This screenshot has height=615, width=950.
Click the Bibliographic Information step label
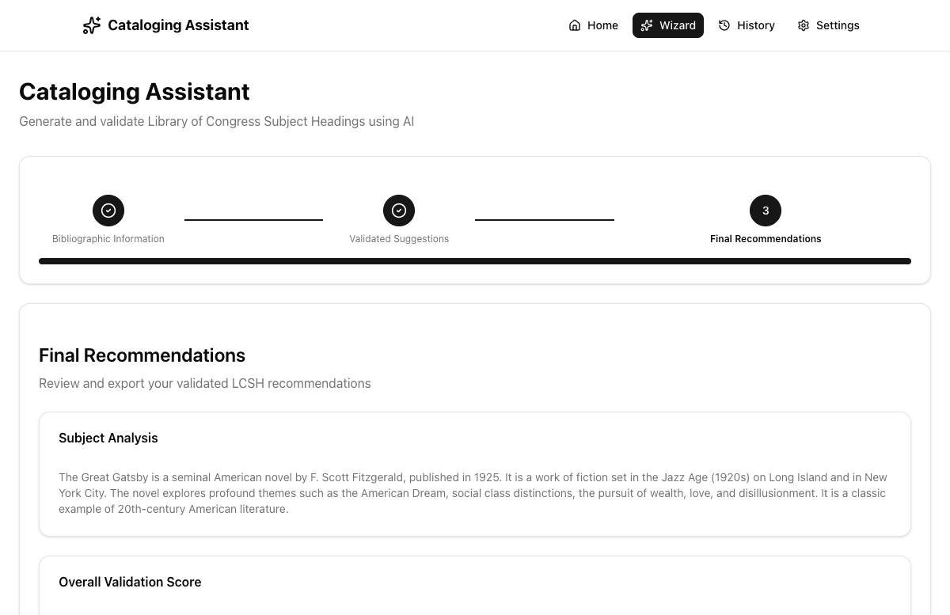tap(108, 239)
